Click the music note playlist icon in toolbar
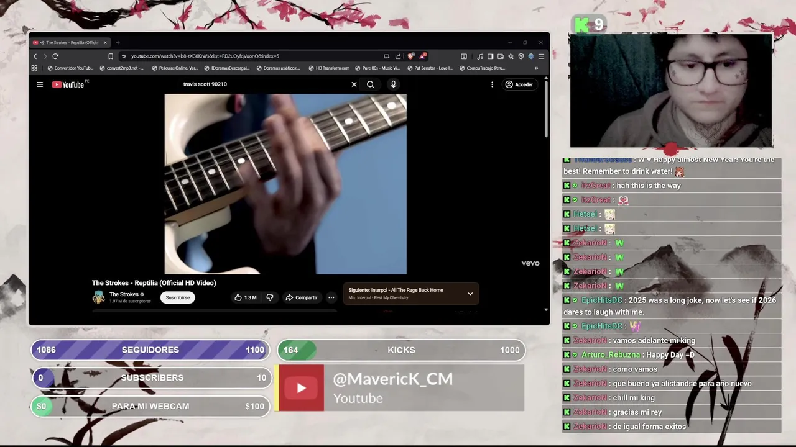 [480, 56]
